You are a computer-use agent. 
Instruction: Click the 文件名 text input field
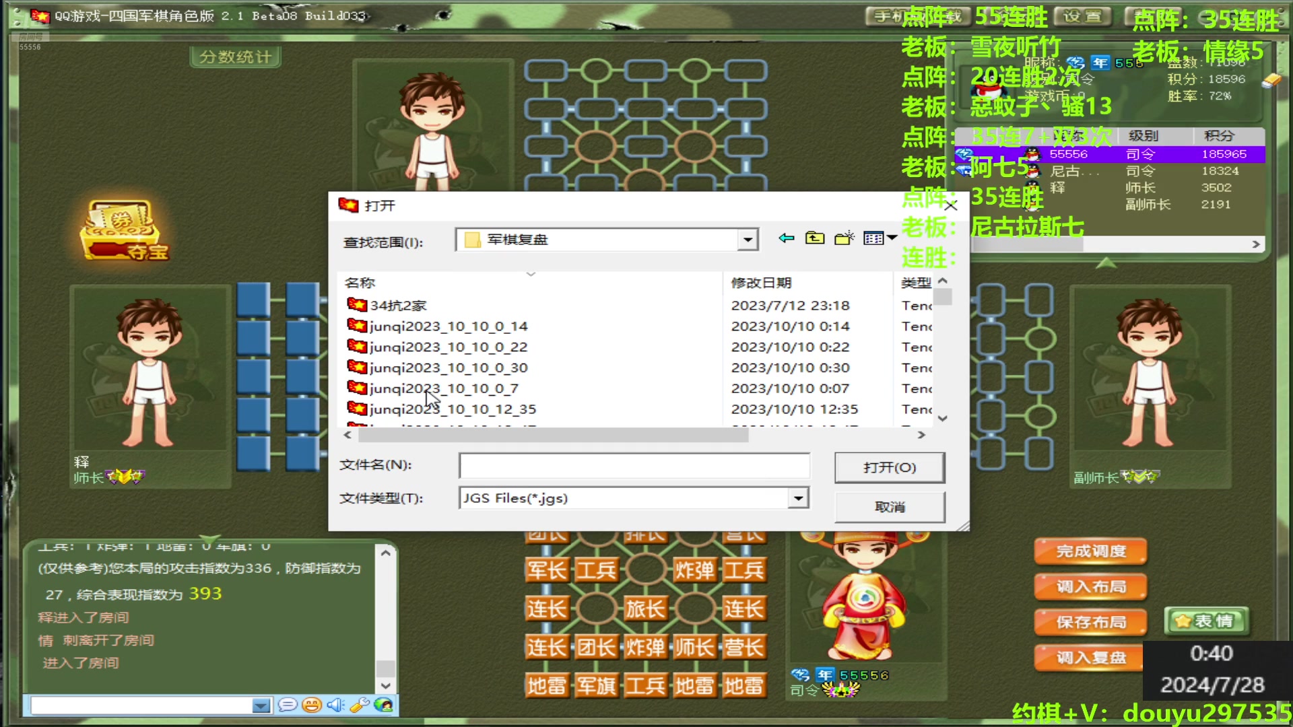pyautogui.click(x=634, y=465)
